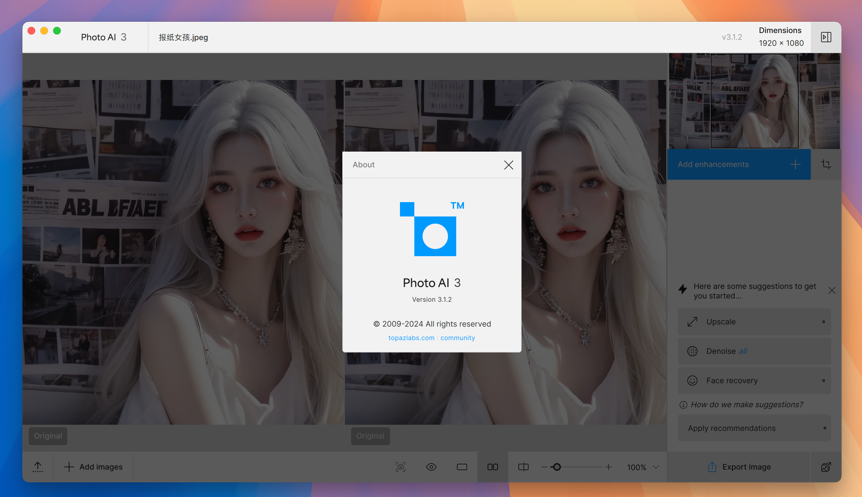
Task: Toggle the eye visibility icon
Action: pyautogui.click(x=432, y=467)
